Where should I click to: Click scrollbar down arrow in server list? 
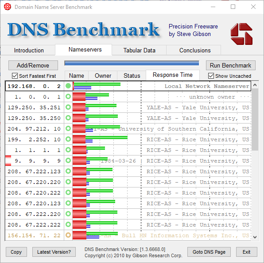255,237
